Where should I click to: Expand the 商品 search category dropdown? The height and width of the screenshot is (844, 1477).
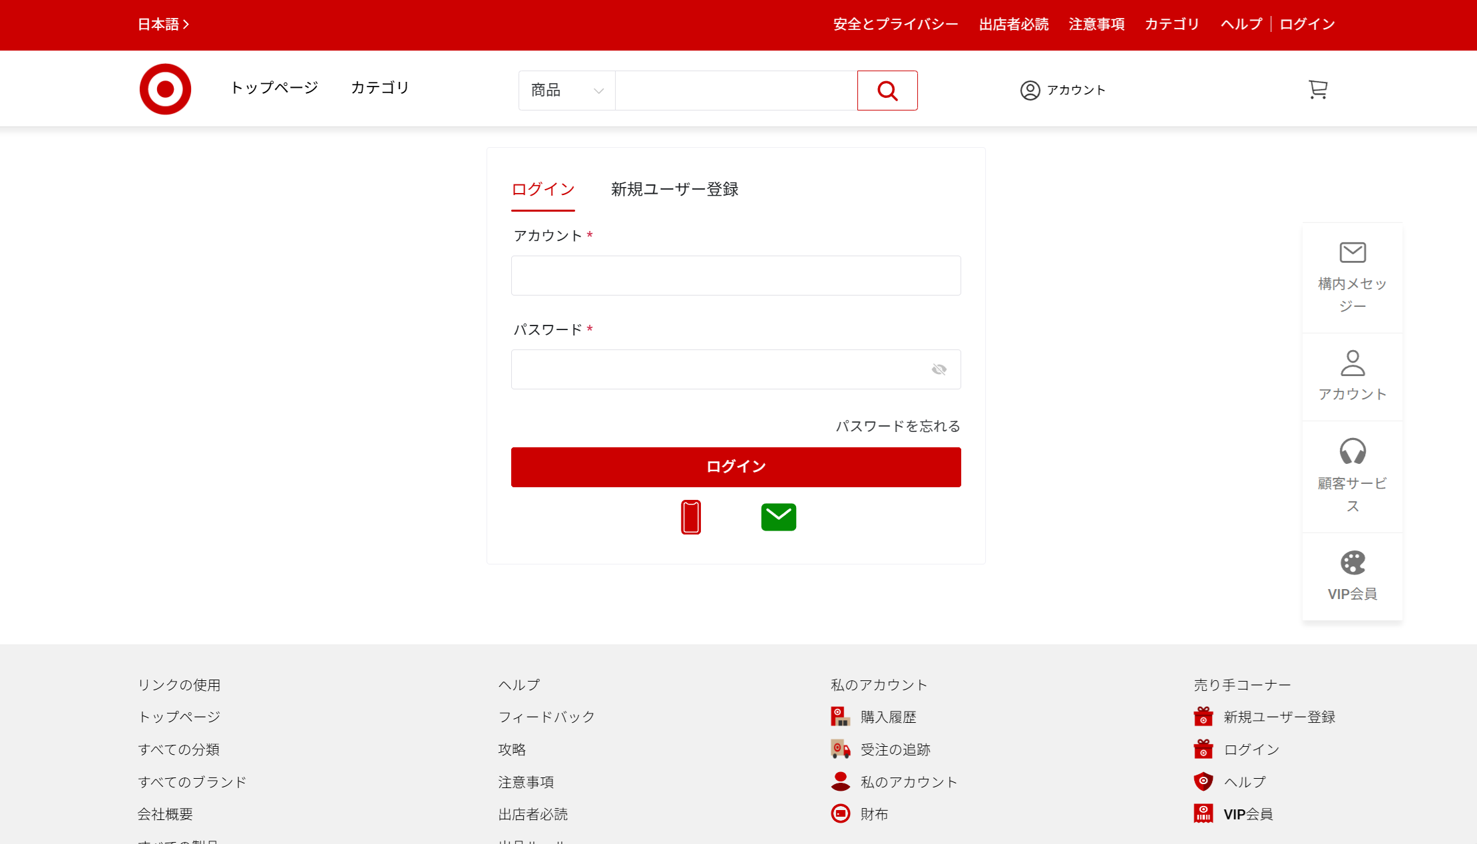(566, 91)
